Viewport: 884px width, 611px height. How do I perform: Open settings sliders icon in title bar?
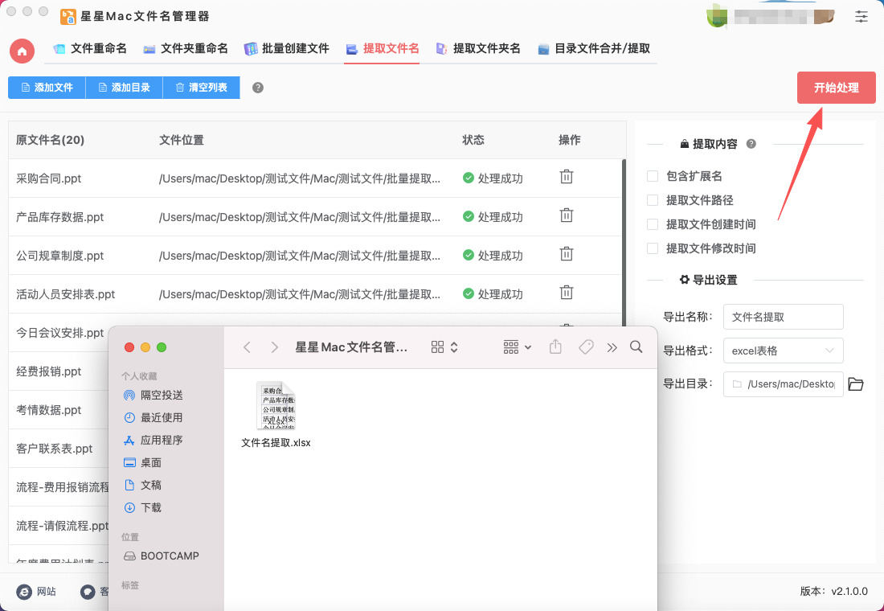[861, 16]
